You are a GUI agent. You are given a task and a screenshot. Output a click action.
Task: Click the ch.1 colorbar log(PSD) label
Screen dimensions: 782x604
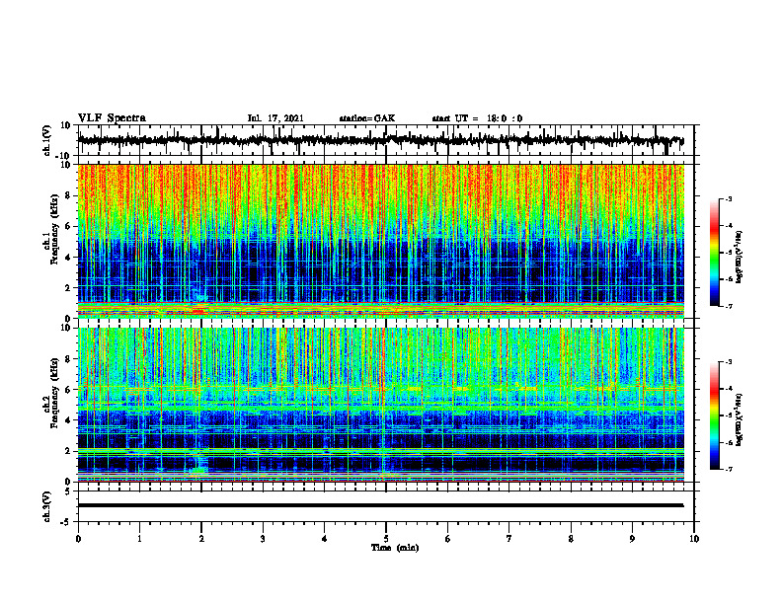[740, 258]
